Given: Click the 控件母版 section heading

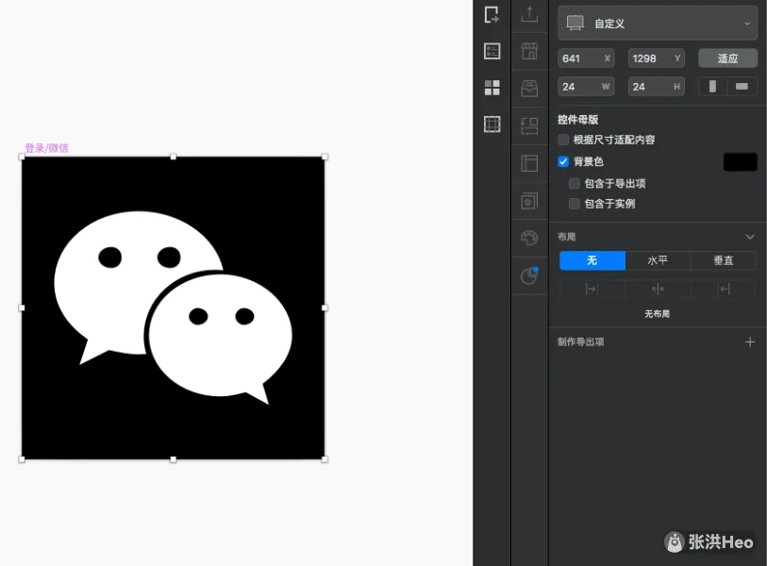Looking at the screenshot, I should 577,120.
